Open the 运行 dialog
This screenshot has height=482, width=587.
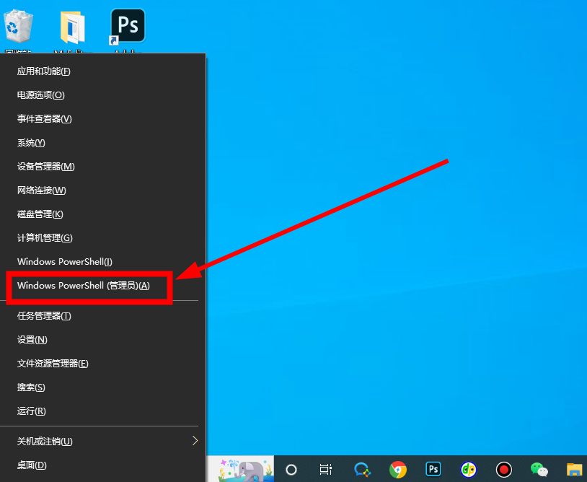tap(32, 411)
